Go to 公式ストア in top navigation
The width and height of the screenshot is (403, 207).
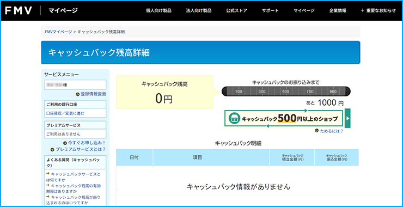click(x=237, y=10)
